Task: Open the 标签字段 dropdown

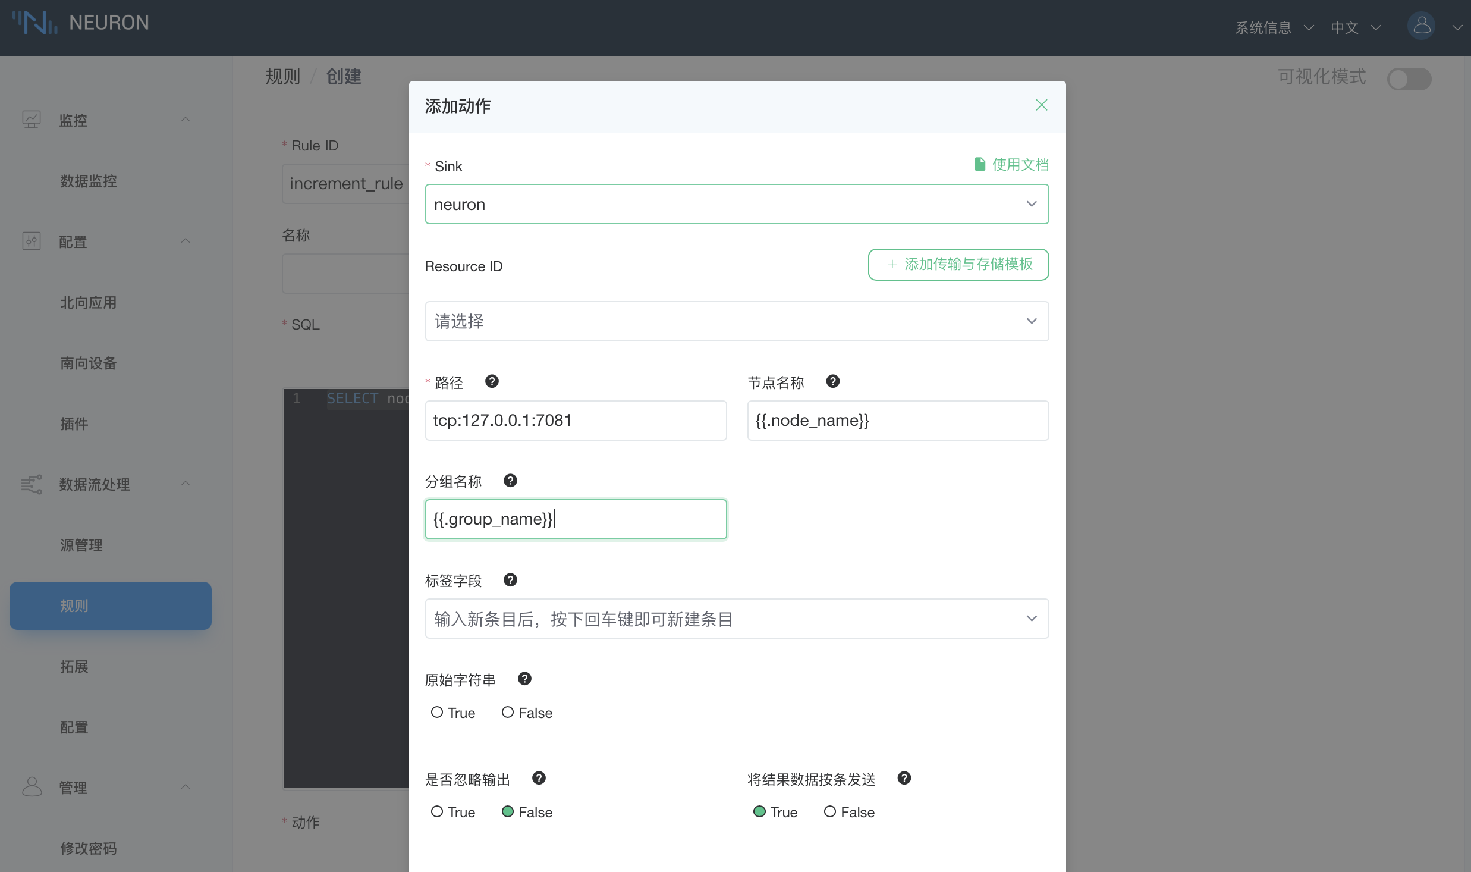Action: pos(737,619)
